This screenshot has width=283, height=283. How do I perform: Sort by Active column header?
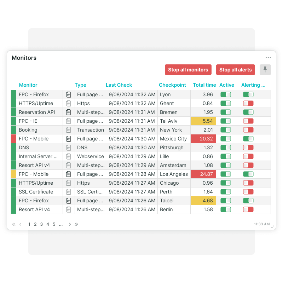[x=227, y=85]
